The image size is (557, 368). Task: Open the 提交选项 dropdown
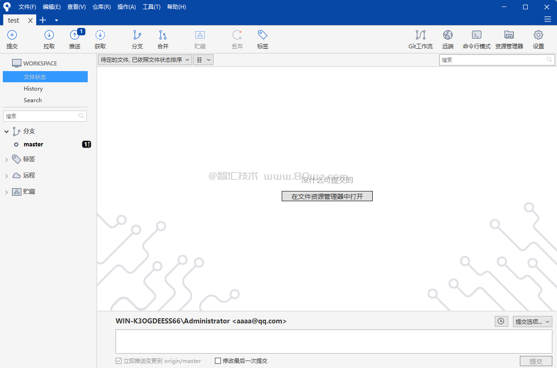pos(532,322)
